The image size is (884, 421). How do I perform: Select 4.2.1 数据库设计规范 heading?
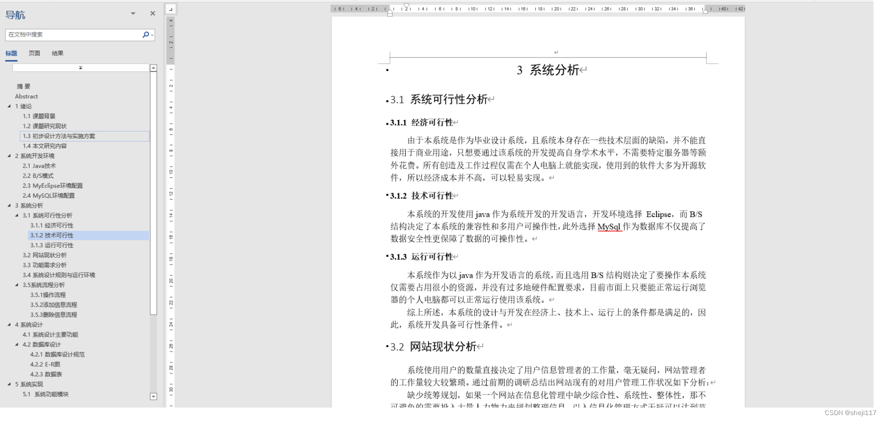tap(58, 354)
